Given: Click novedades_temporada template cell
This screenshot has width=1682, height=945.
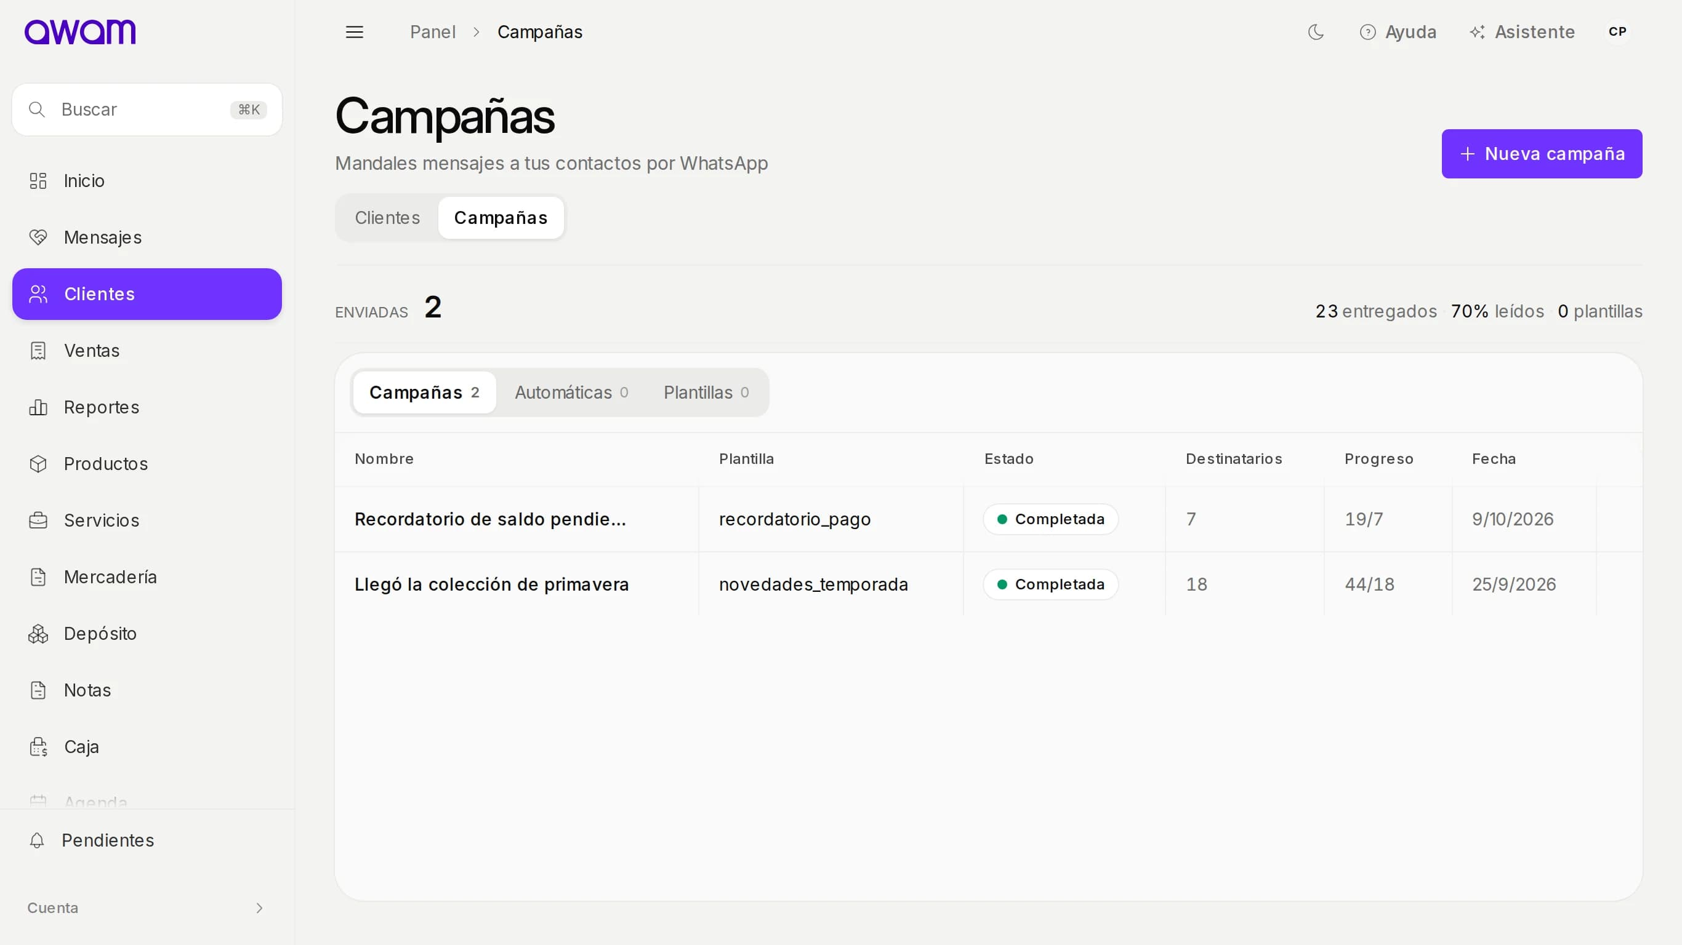Looking at the screenshot, I should coord(813,584).
